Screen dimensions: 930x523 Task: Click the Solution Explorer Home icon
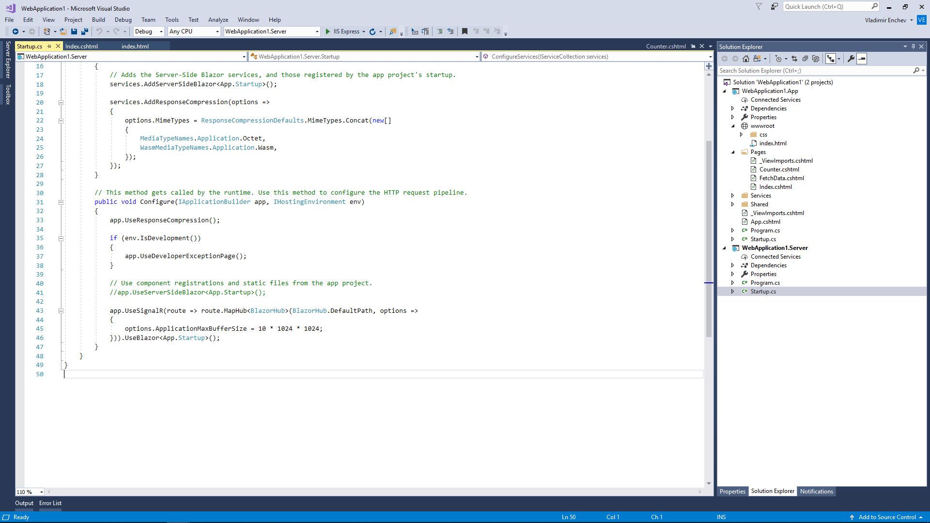[746, 59]
